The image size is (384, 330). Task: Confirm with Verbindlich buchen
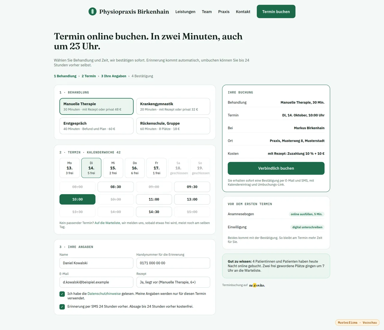pos(276,168)
